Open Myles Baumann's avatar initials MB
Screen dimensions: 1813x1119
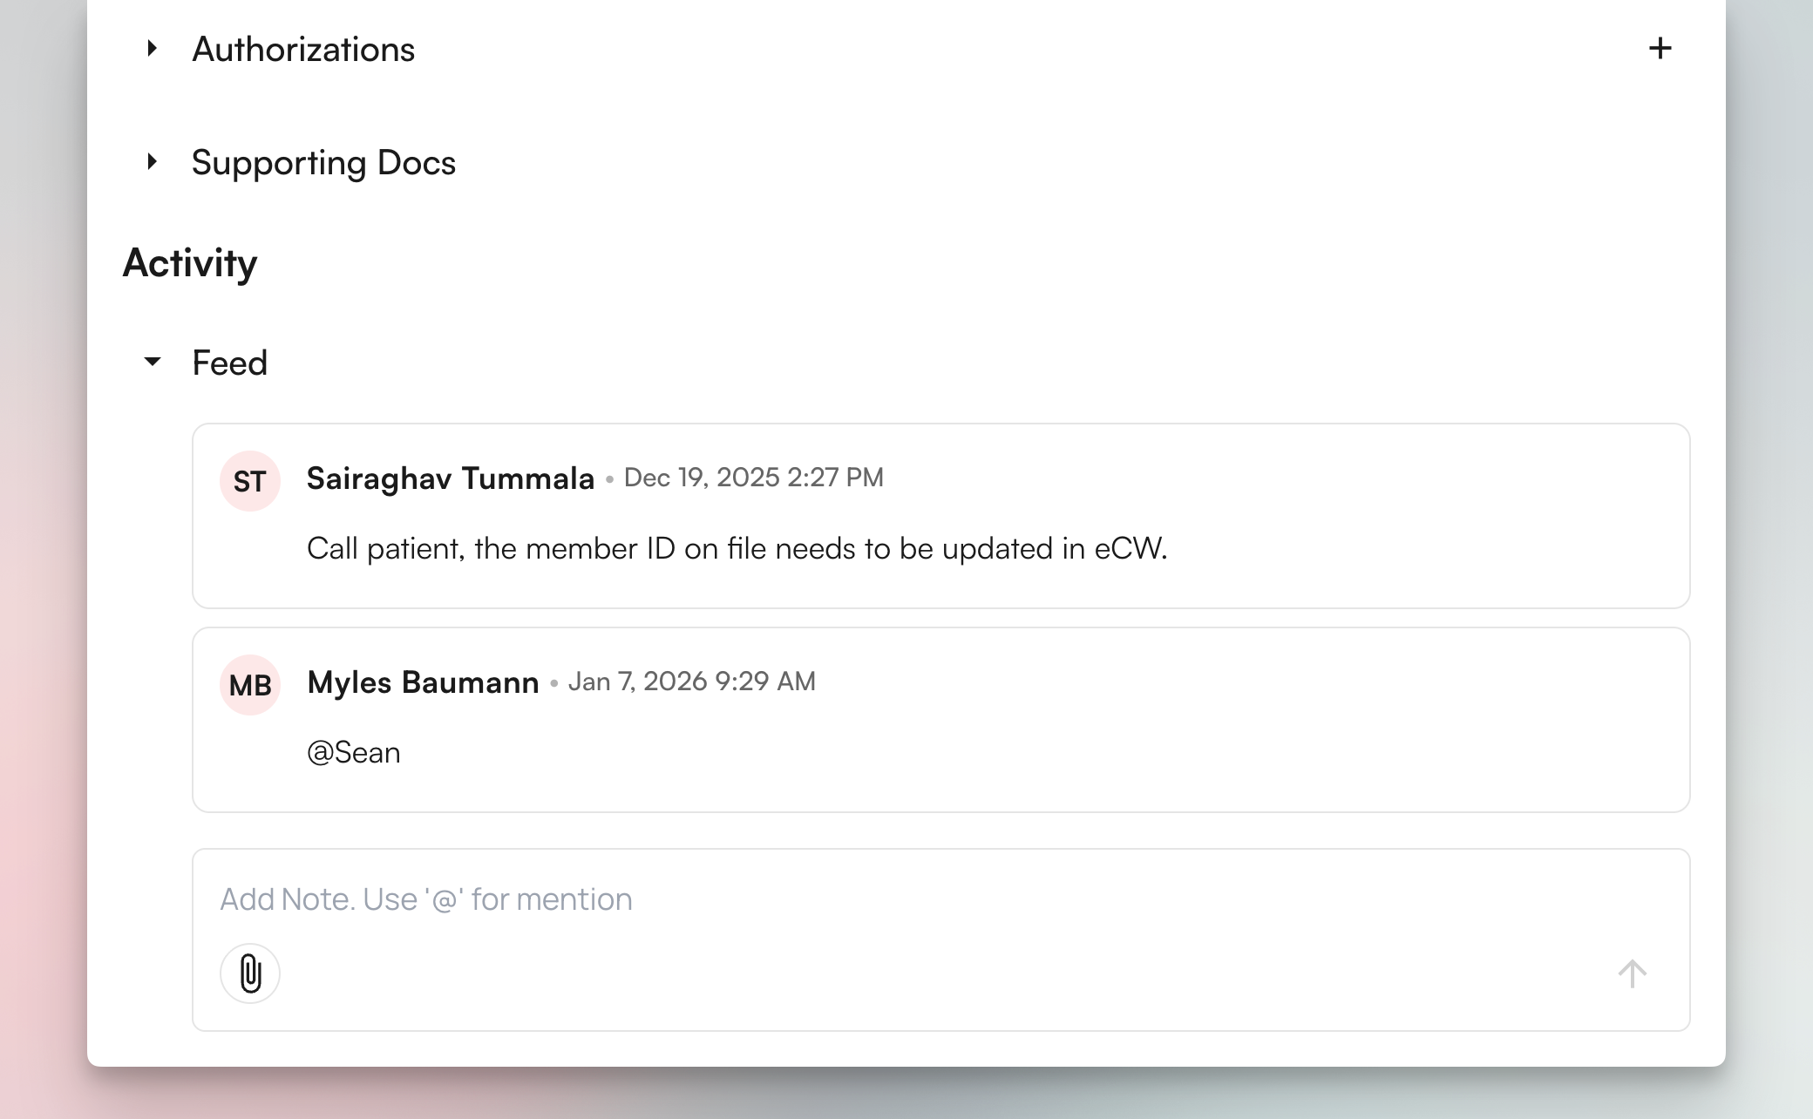pyautogui.click(x=249, y=684)
